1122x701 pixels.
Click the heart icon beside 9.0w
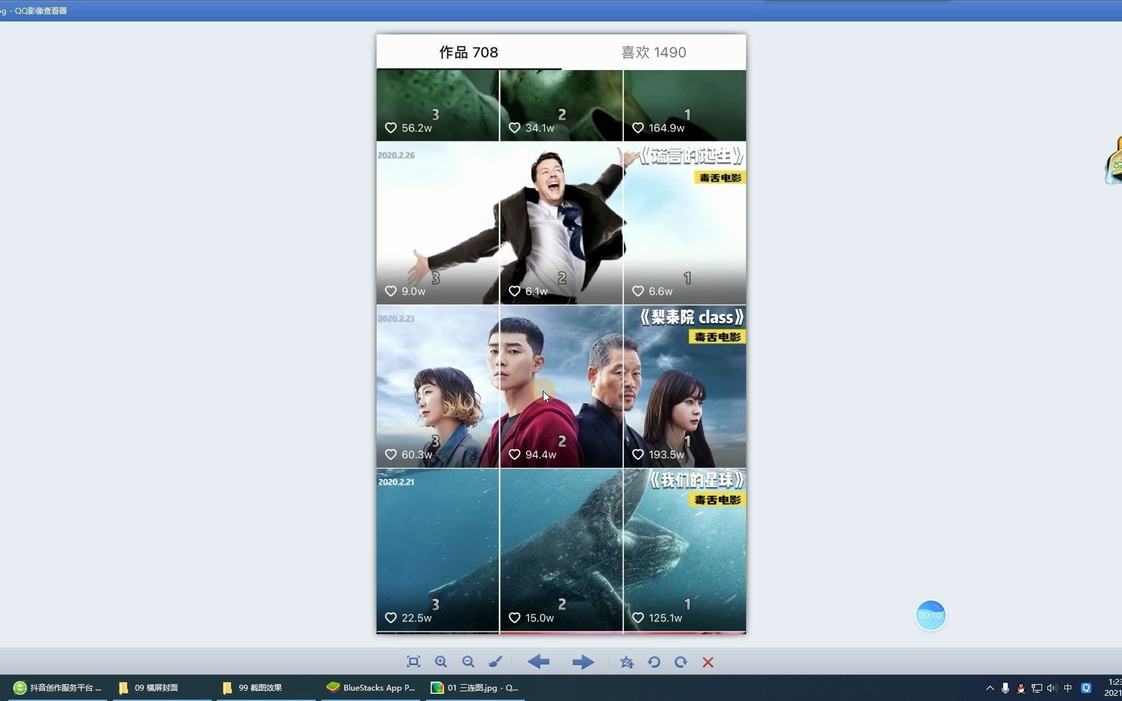[x=391, y=291]
